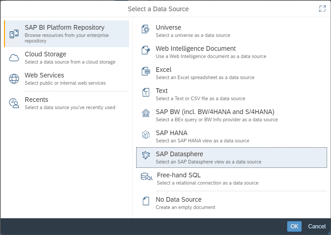Click the SAP HANA icon
331x235 pixels.
click(x=146, y=134)
